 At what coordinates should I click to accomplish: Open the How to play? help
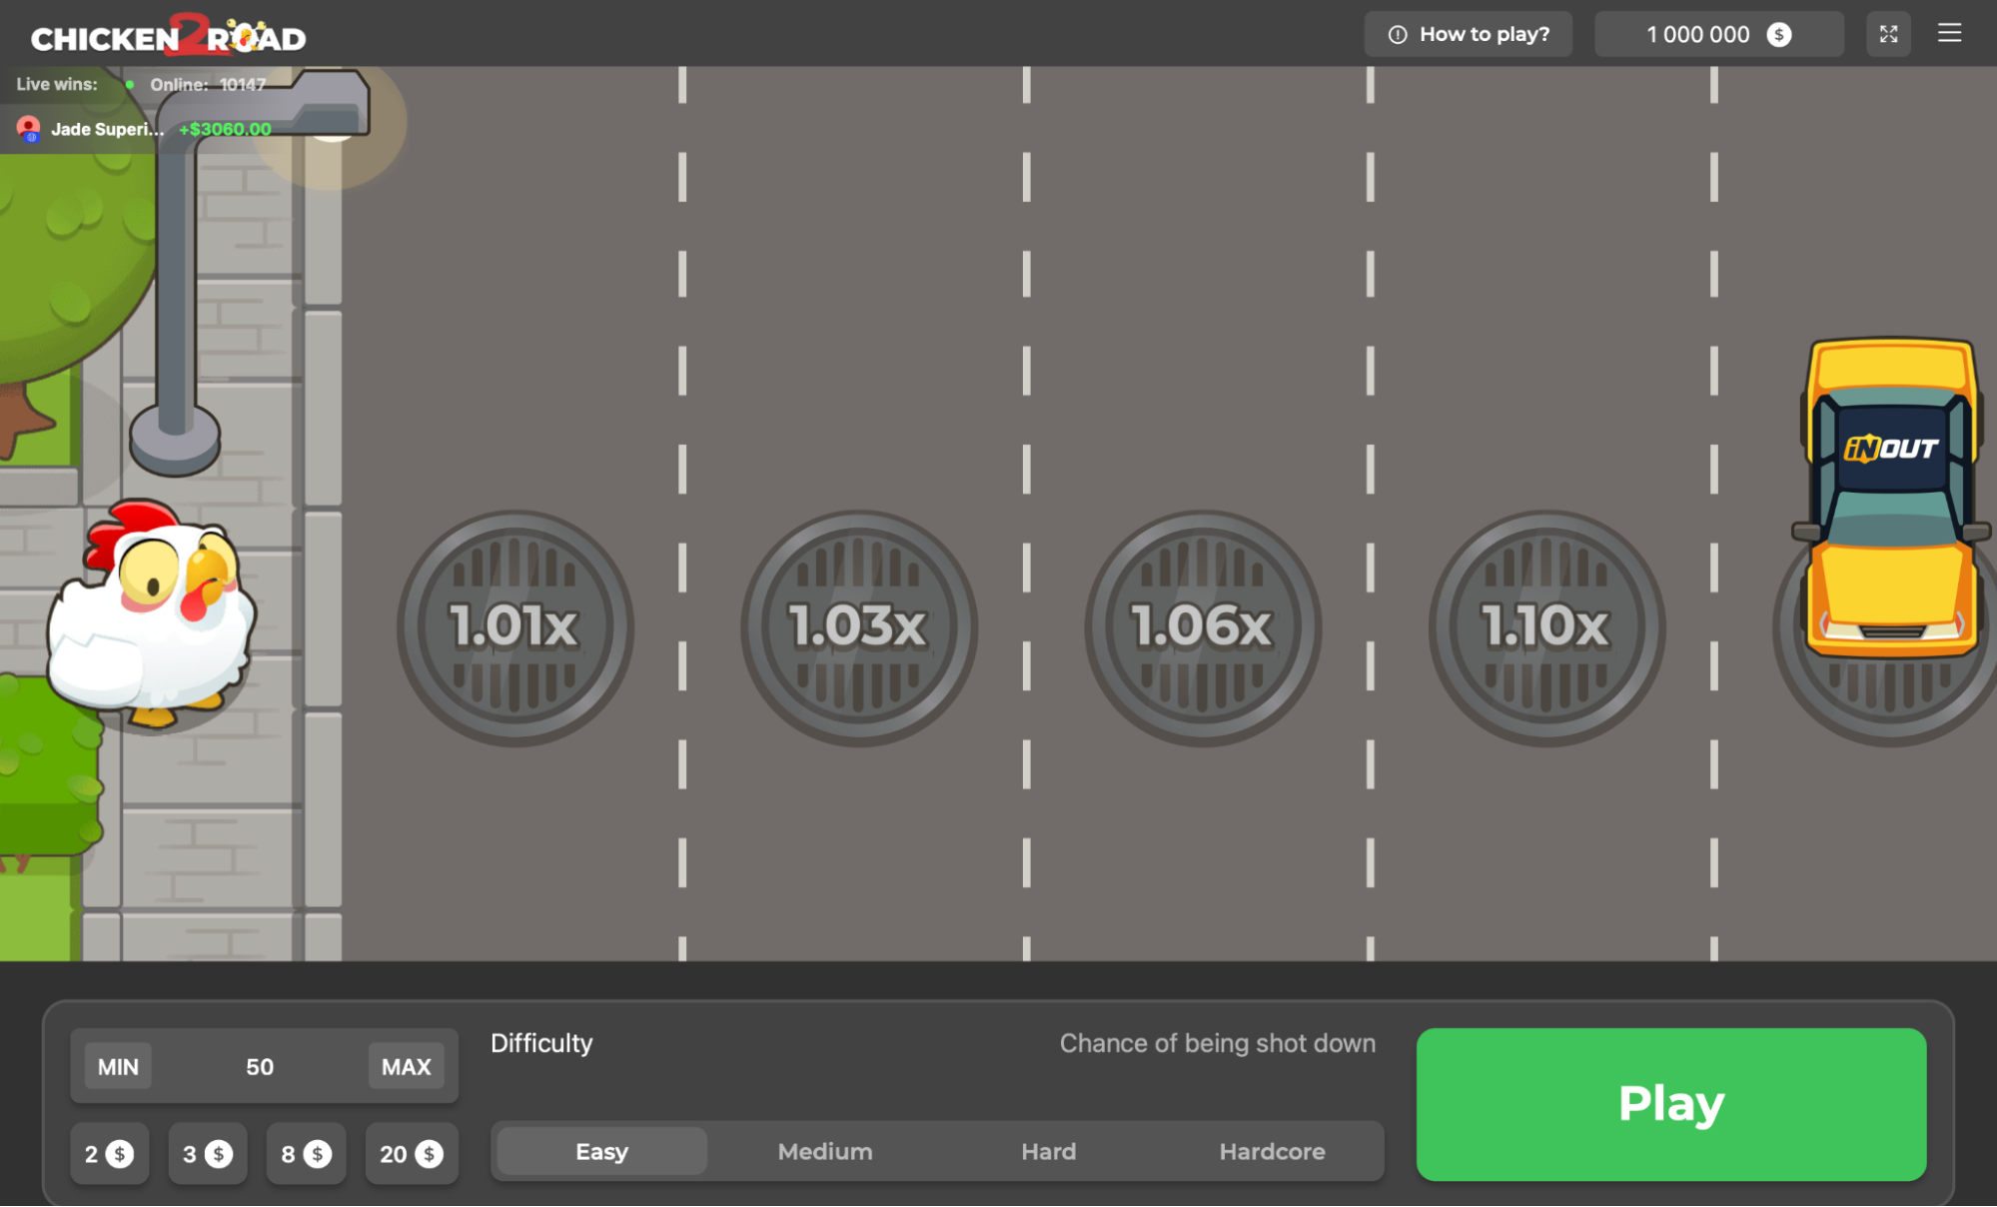(x=1468, y=34)
